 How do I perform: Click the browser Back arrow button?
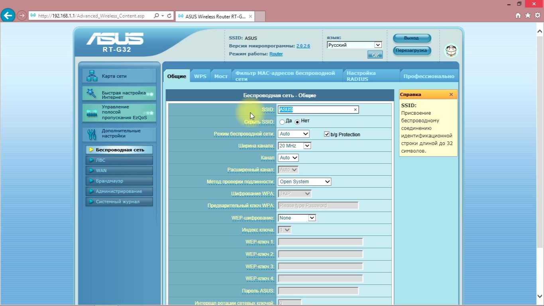[x=8, y=16]
